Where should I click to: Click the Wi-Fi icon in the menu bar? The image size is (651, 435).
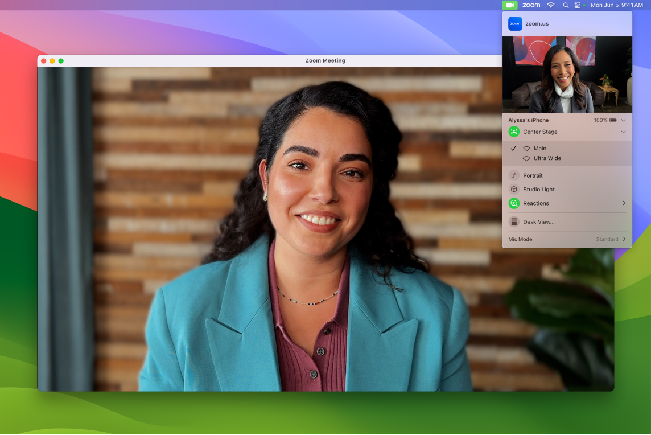coord(551,5)
